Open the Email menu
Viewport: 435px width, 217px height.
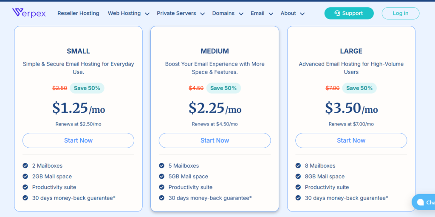point(257,13)
